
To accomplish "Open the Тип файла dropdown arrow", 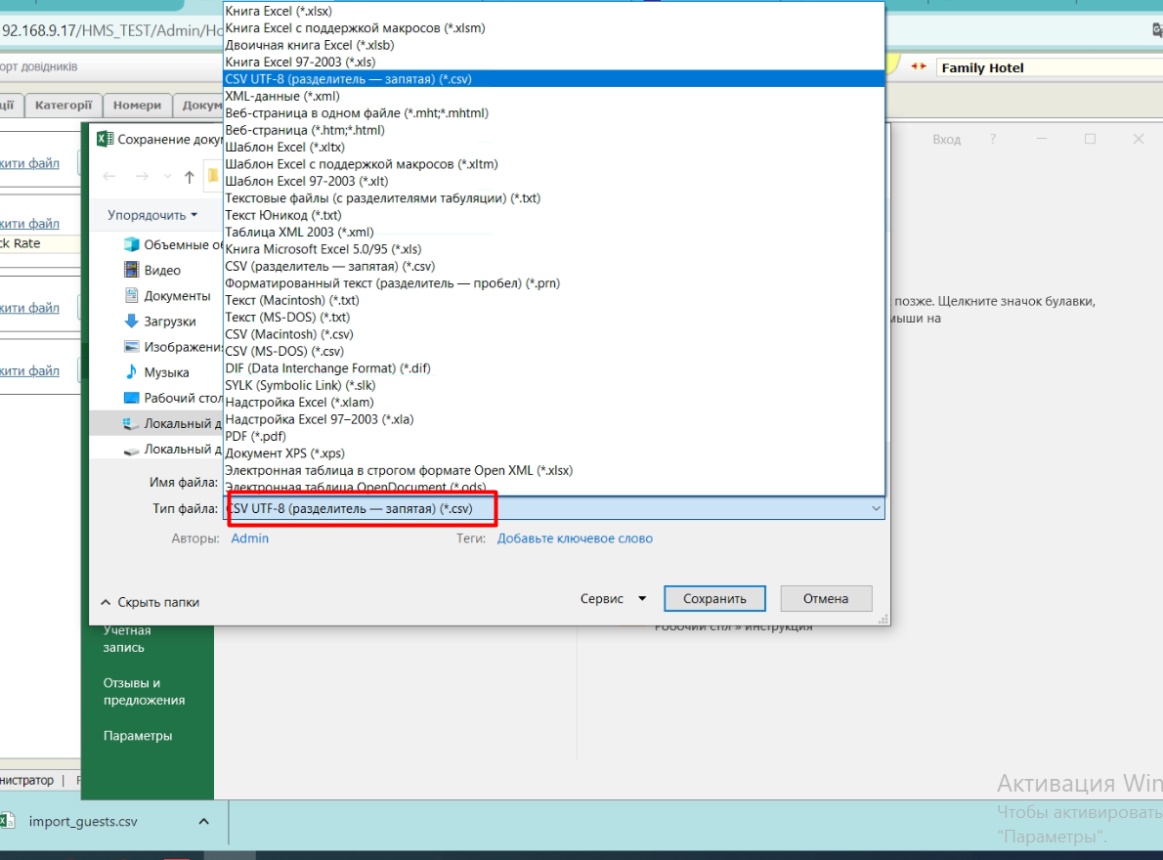I will (x=875, y=509).
